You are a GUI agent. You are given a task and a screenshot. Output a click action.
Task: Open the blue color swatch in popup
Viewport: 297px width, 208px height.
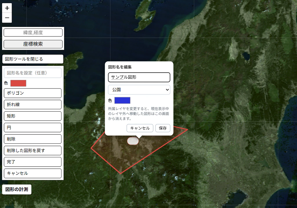(x=122, y=100)
